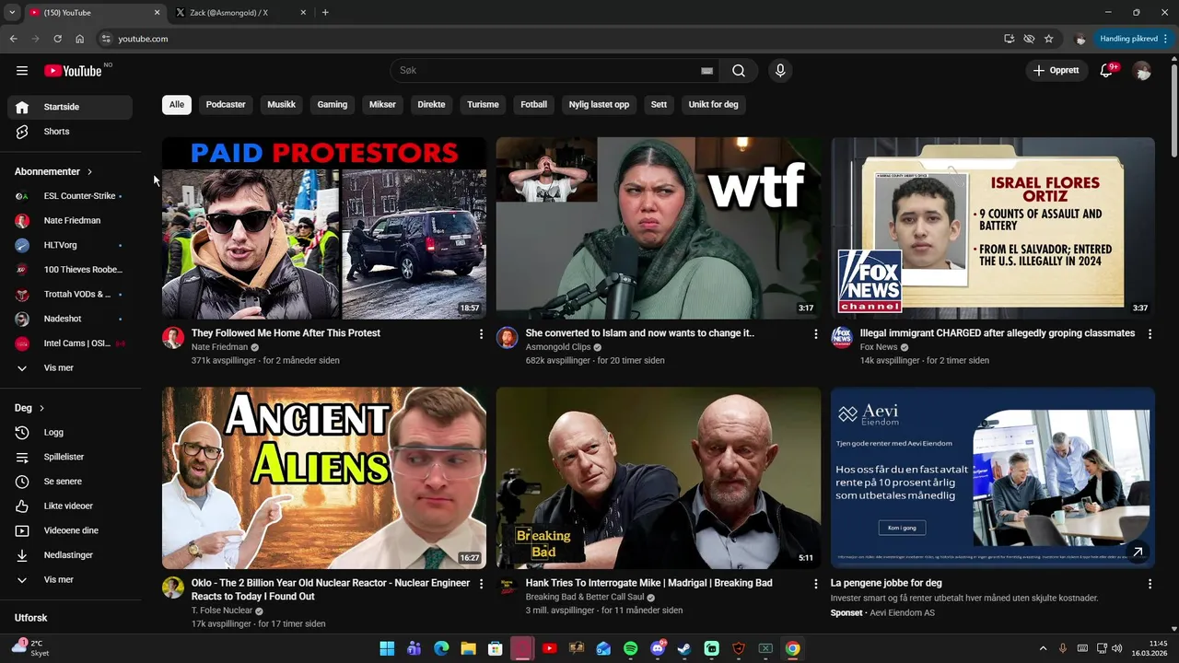The height and width of the screenshot is (663, 1179).
Task: Open browser tab search dropdown arrow
Action: coord(12,12)
